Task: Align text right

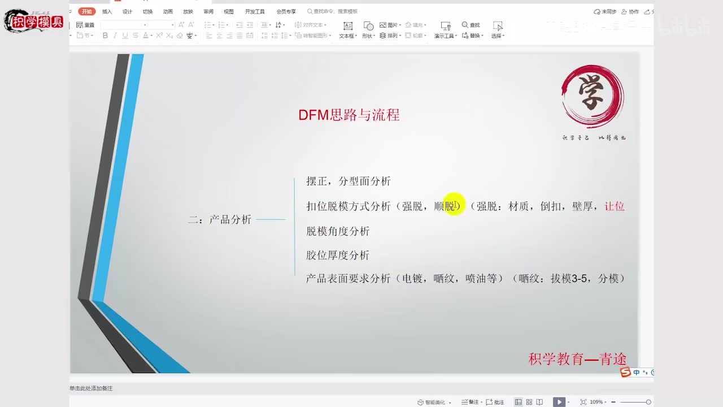Action: 229,36
